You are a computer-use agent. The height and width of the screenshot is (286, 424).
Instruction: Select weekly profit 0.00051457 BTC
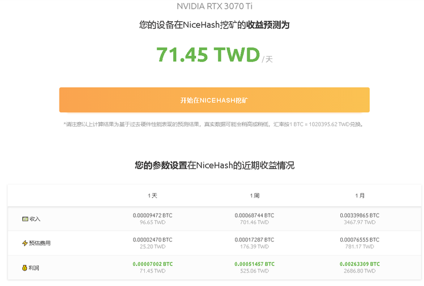tap(254, 264)
